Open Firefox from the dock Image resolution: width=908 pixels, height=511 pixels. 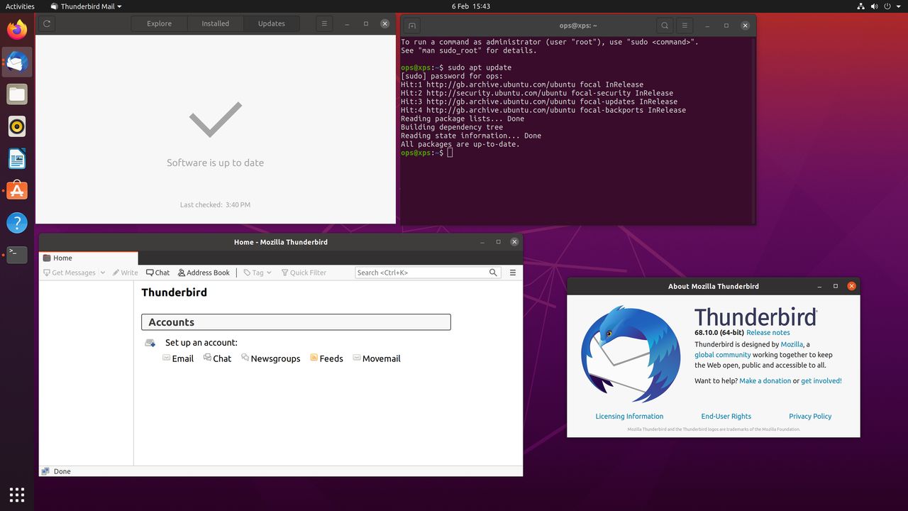pyautogui.click(x=17, y=29)
